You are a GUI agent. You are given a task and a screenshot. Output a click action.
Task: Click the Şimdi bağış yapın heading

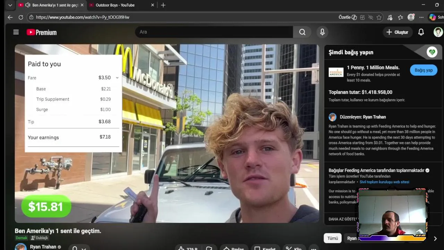351,52
